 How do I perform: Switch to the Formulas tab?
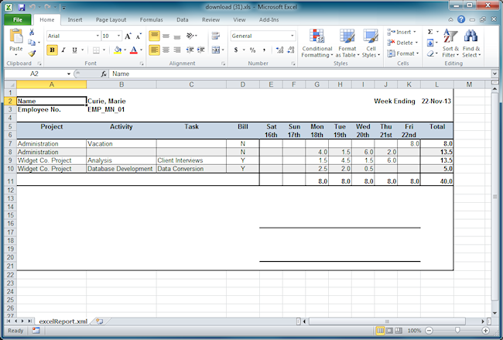point(151,19)
